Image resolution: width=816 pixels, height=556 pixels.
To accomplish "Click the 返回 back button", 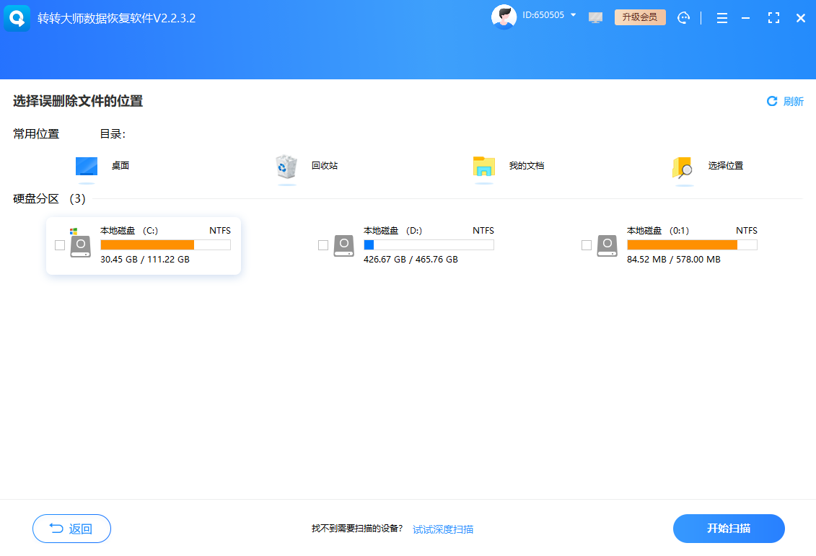I will coord(72,529).
